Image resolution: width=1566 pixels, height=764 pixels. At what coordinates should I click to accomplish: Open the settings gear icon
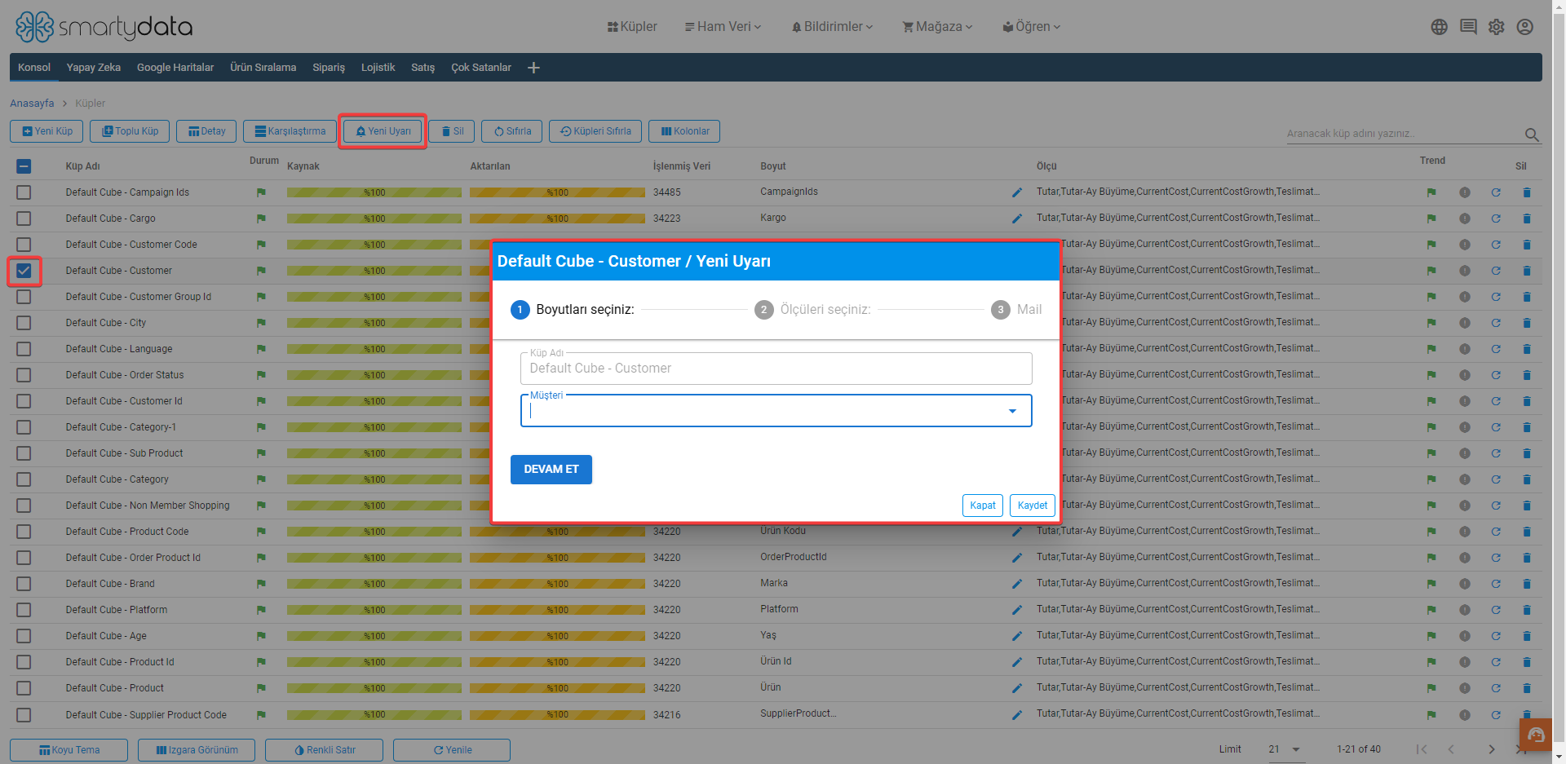pos(1497,27)
